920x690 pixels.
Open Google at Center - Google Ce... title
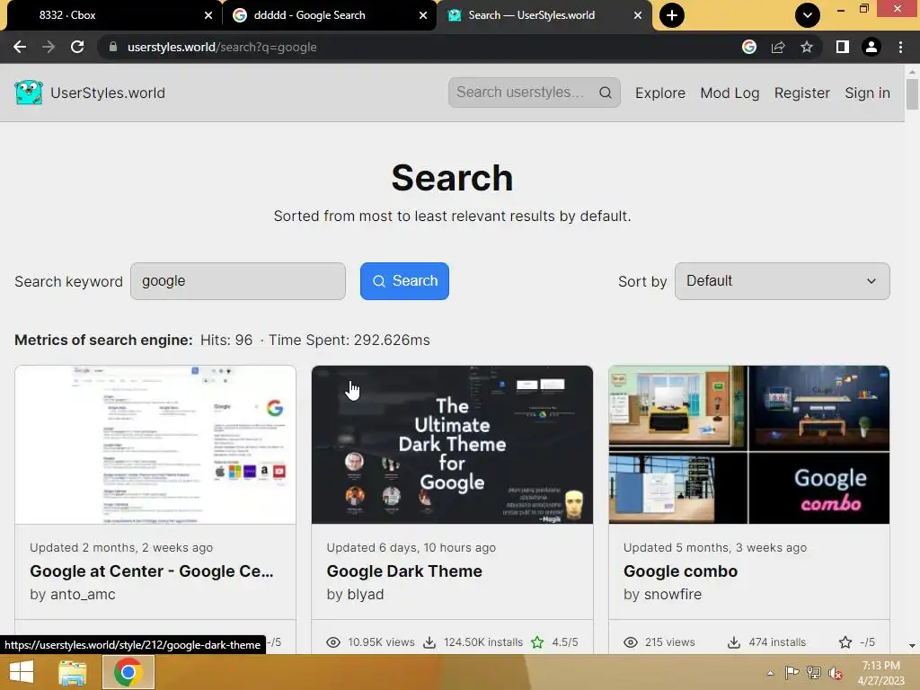pos(151,571)
